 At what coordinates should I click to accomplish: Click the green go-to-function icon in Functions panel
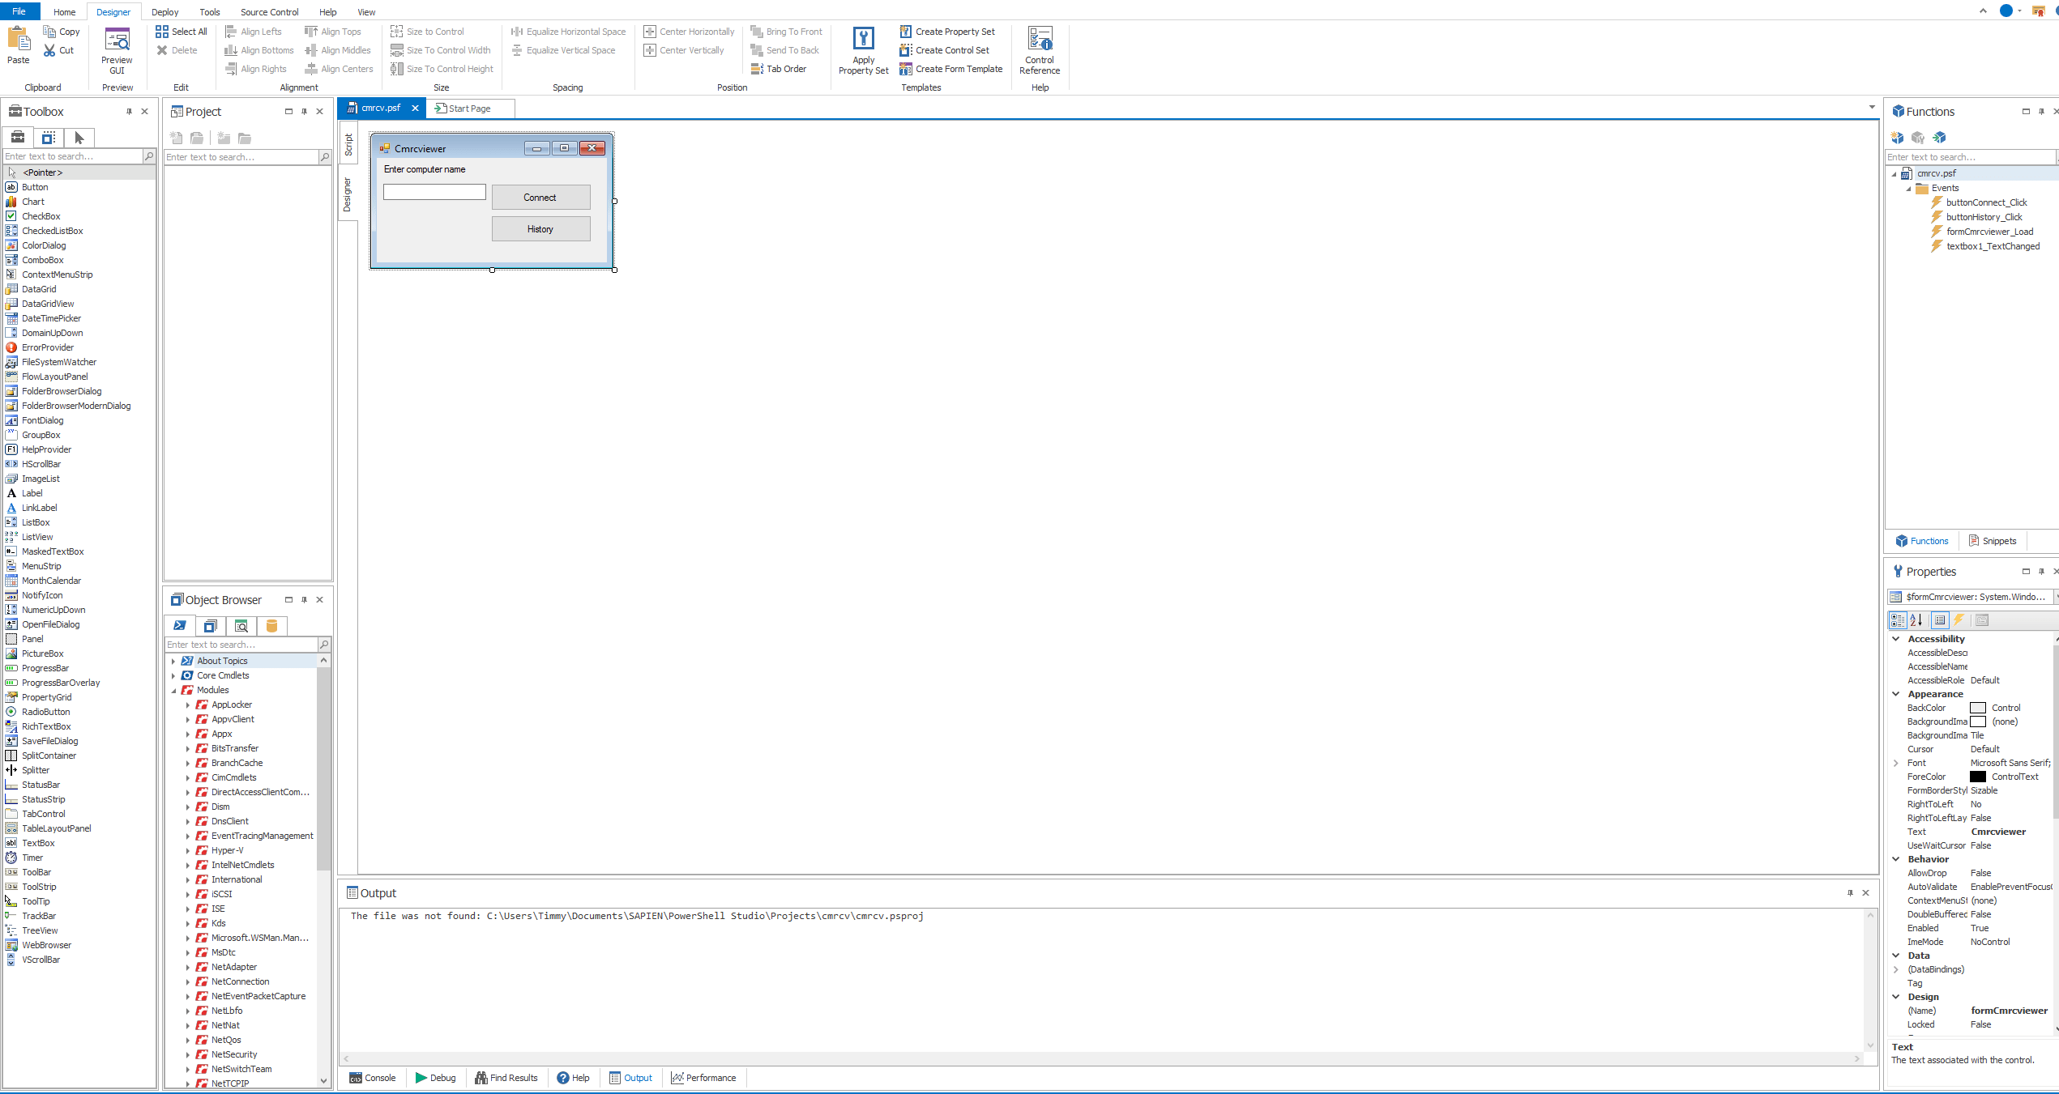click(1939, 138)
